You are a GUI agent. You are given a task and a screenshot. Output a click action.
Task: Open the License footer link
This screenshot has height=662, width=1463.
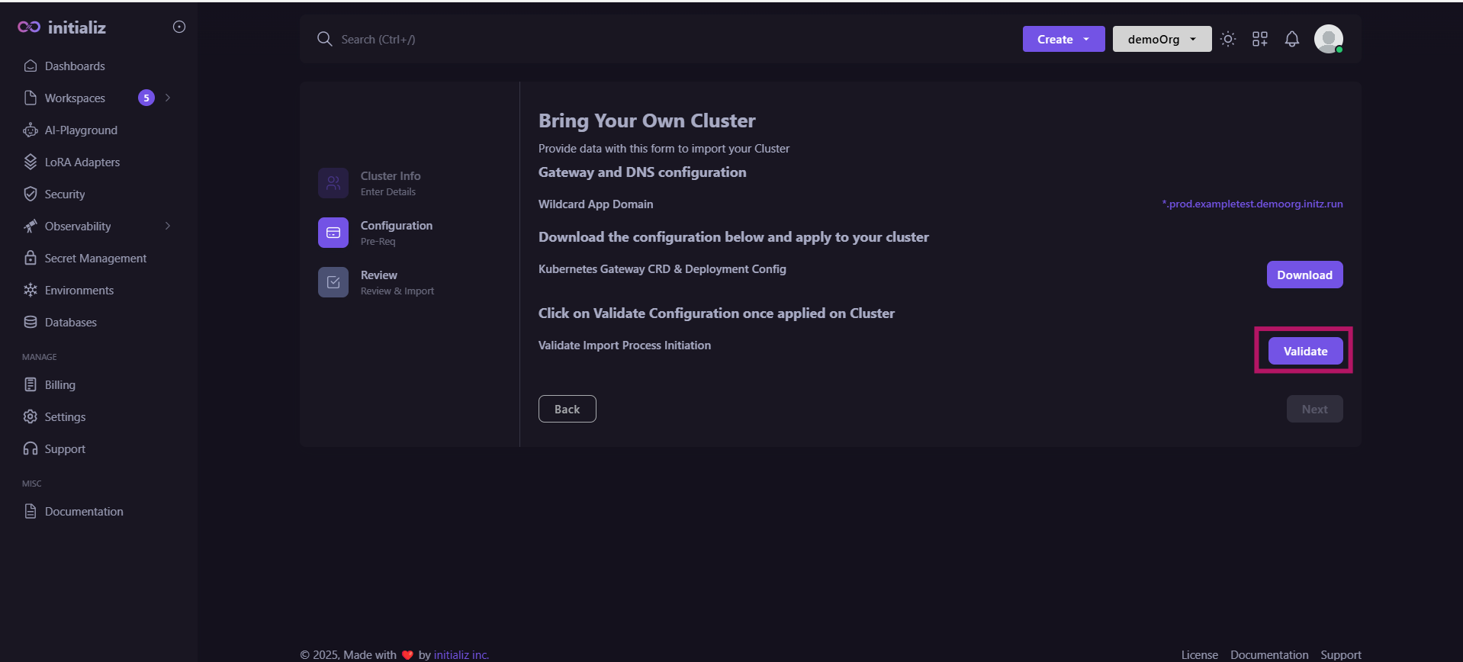pyautogui.click(x=1200, y=655)
